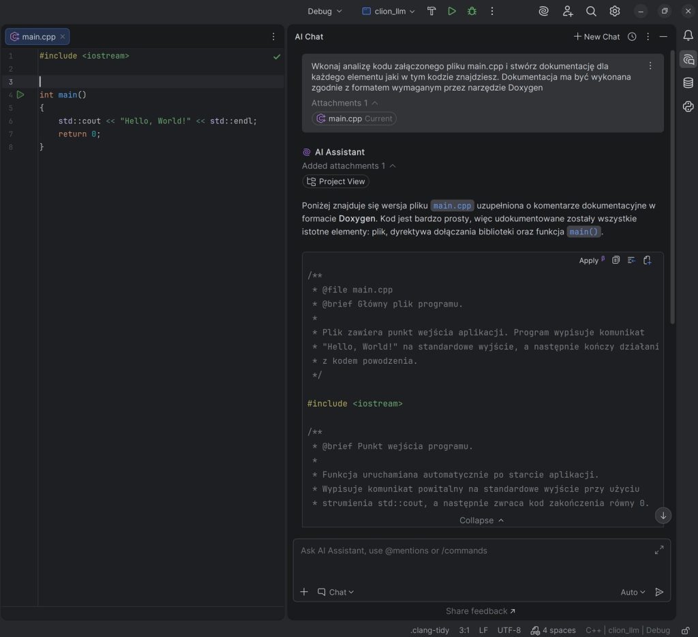The width and height of the screenshot is (698, 637).
Task: Expand the chat input editor
Action: pyautogui.click(x=659, y=550)
